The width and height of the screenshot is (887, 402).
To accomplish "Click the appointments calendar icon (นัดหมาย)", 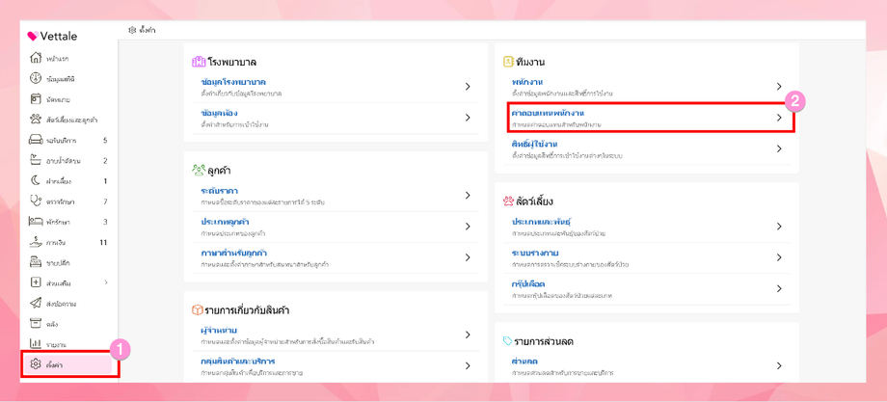I will 36,99.
